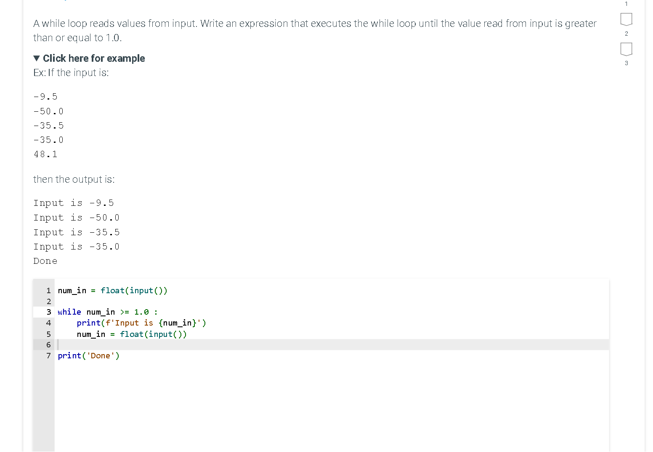Click the Done print statement on line 7
653x452 pixels.
[x=88, y=356]
